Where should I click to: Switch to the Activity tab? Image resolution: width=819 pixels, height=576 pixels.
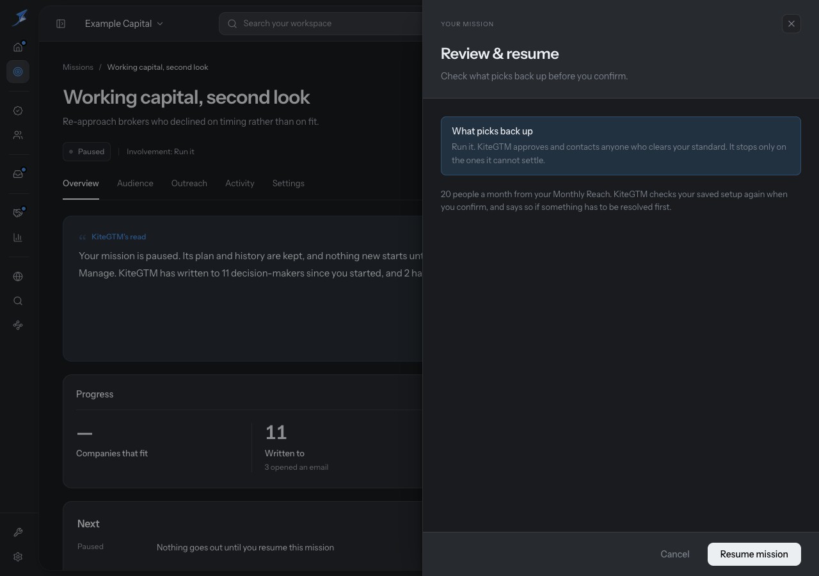point(240,183)
